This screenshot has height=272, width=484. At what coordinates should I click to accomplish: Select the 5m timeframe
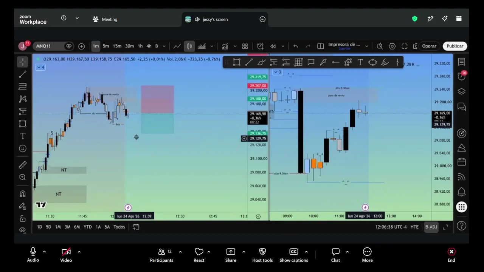tap(106, 46)
